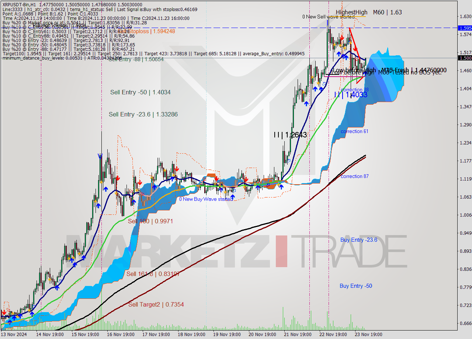Click the 1.177 price axis value
The width and height of the screenshot is (472, 339).
(465, 161)
